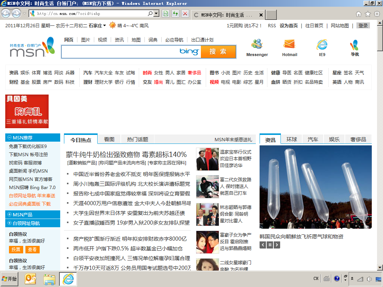Switch to the 热门话题 tab

point(138,139)
